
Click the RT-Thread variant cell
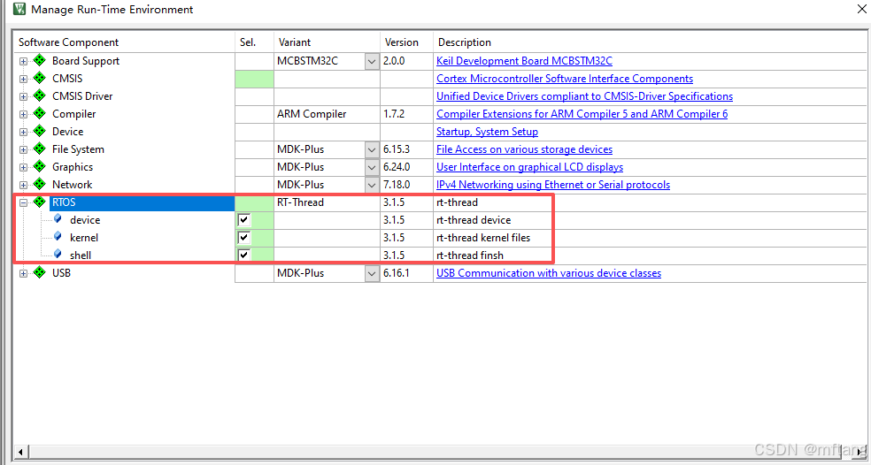click(x=327, y=202)
